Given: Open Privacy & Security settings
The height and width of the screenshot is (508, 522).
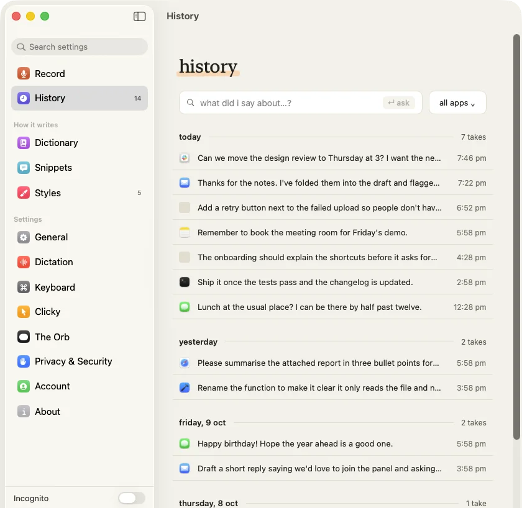Looking at the screenshot, I should coord(80,361).
